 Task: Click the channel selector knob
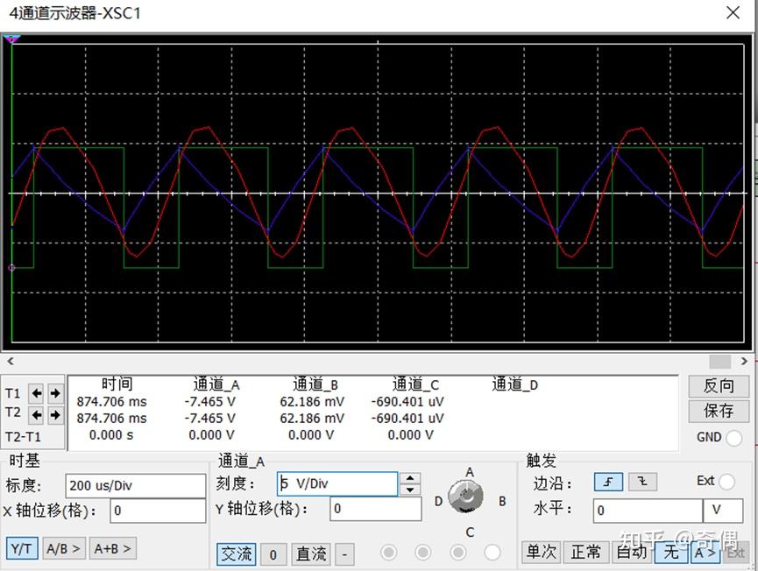(466, 496)
